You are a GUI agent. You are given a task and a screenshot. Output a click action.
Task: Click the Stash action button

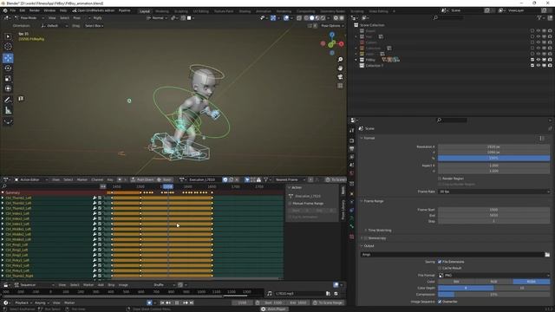click(x=165, y=179)
